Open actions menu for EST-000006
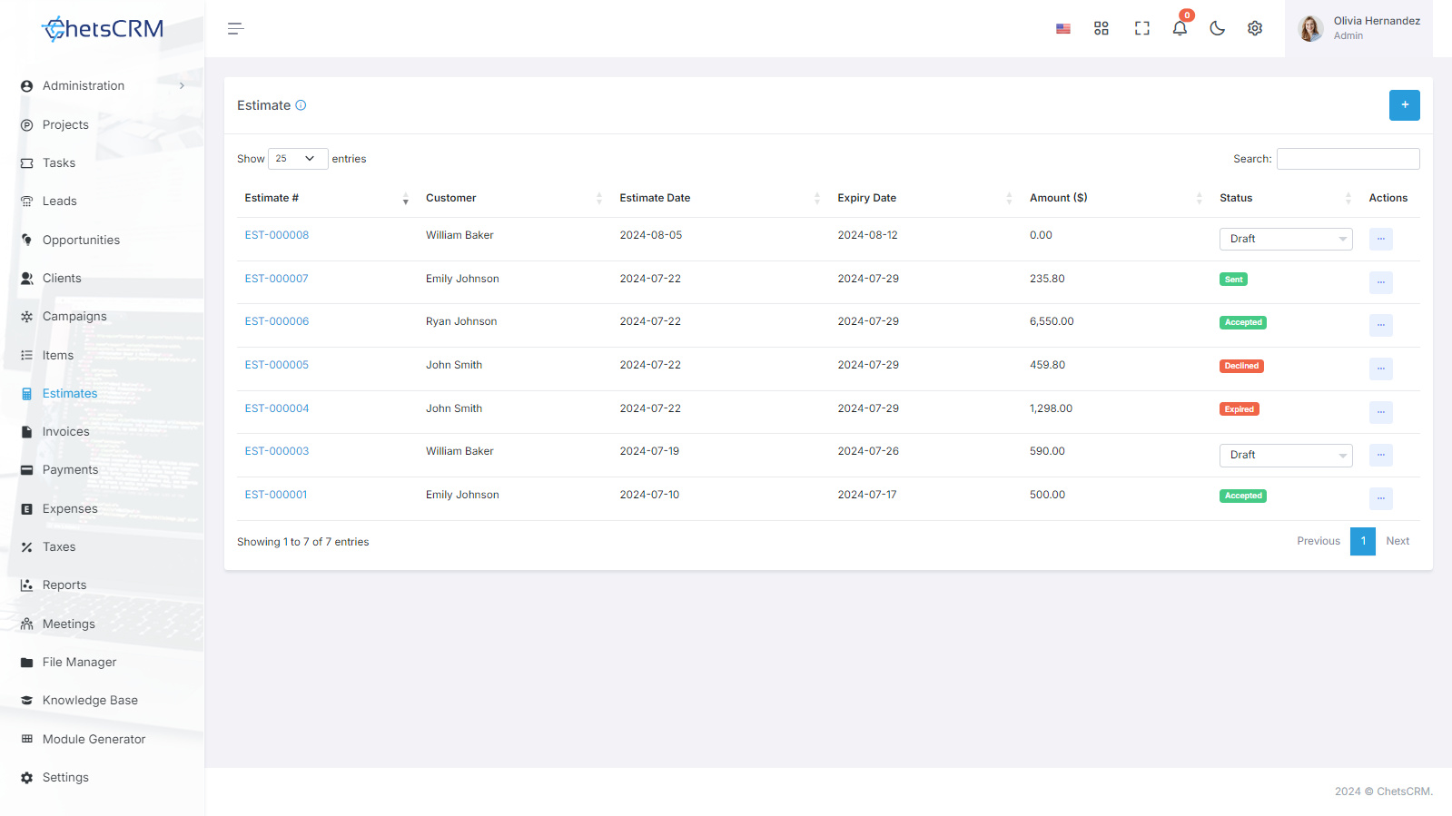The width and height of the screenshot is (1452, 816). tap(1380, 325)
